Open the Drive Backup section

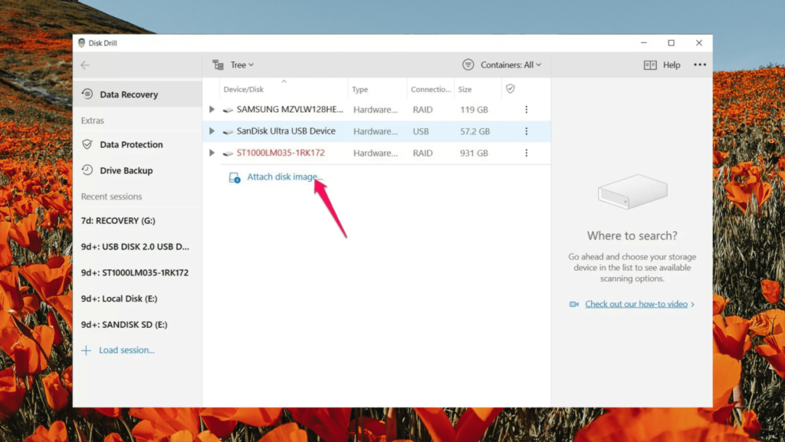(x=124, y=170)
